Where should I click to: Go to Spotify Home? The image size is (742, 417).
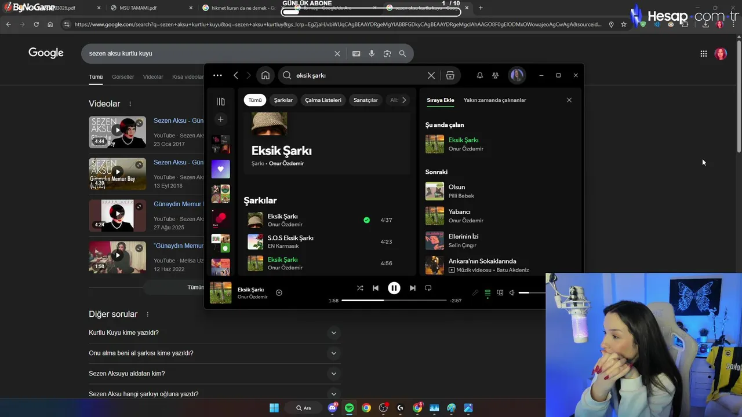pyautogui.click(x=265, y=75)
